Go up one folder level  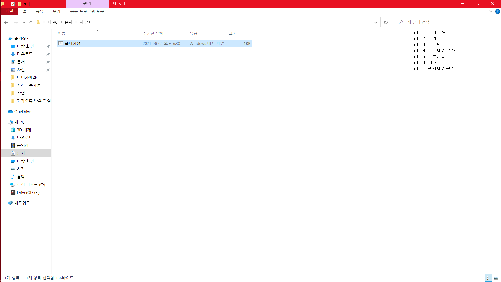[31, 22]
